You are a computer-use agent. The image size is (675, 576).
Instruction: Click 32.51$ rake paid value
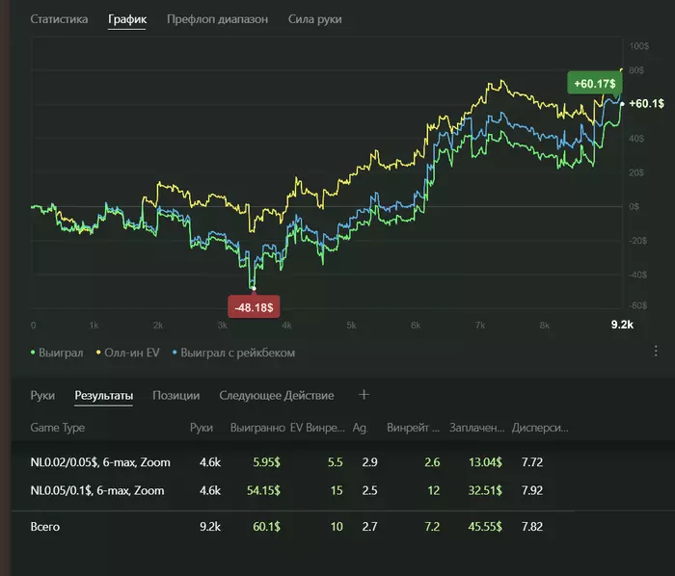point(485,490)
